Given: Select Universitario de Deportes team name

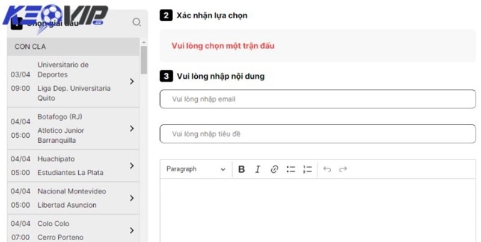Looking at the screenshot, I should point(63,70).
